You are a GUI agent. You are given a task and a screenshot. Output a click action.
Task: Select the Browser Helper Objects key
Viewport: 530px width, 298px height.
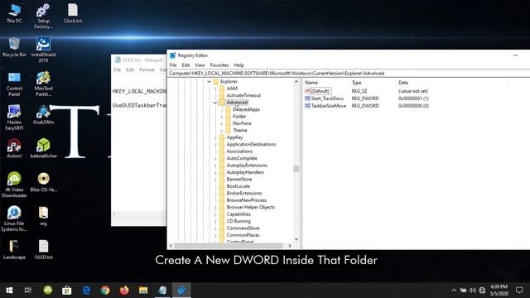pyautogui.click(x=250, y=207)
